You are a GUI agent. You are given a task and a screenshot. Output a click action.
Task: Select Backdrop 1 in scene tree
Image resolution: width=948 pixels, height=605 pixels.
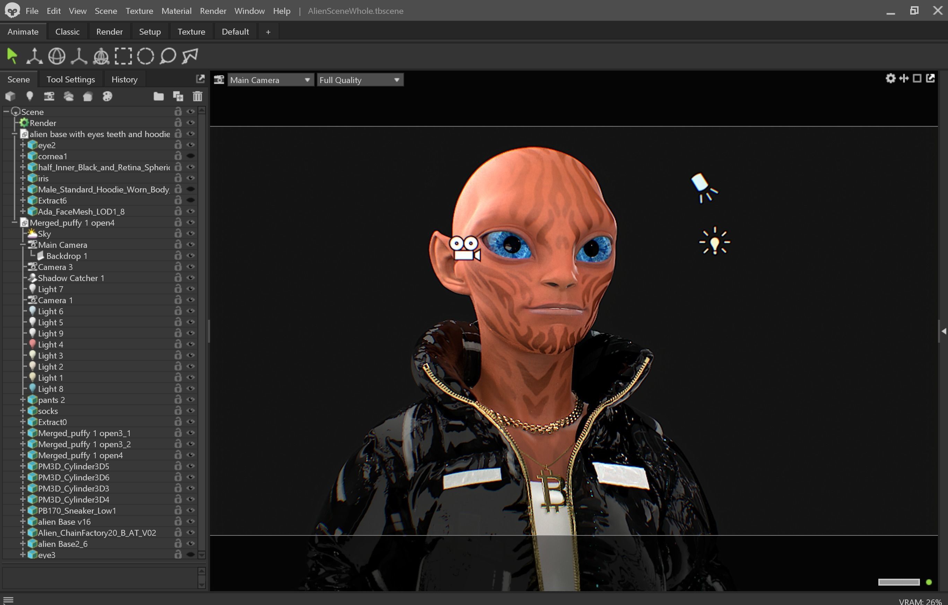click(x=67, y=255)
